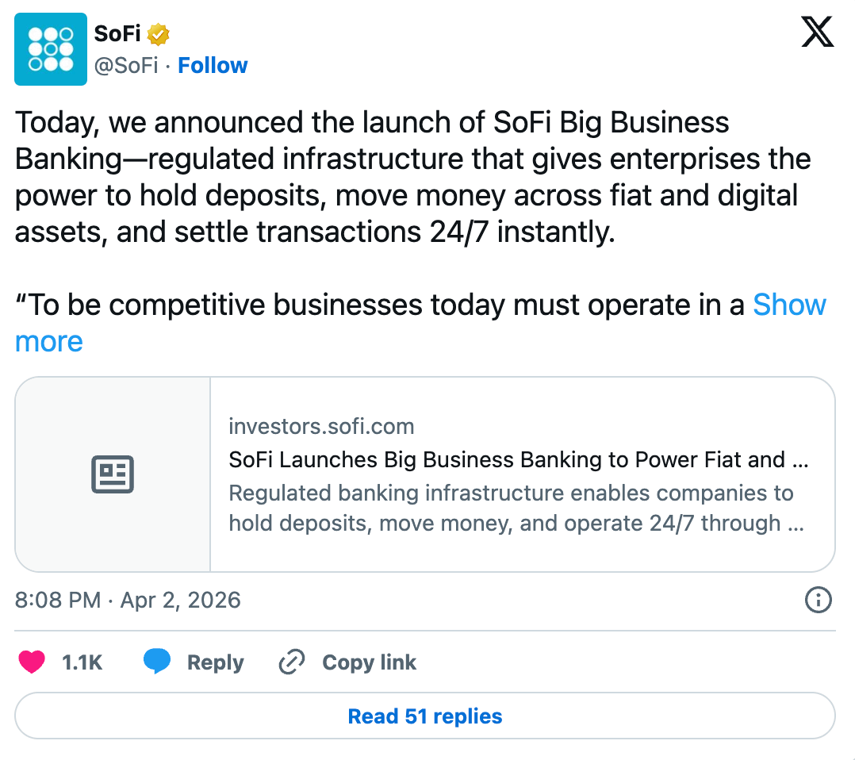
Task: Open the @SoFi handle link
Action: coord(126,65)
